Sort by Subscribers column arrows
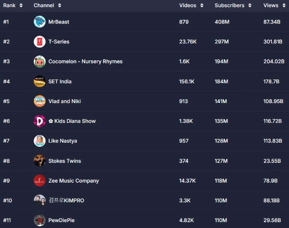Image resolution: width=289 pixels, height=228 pixels. 250,5
